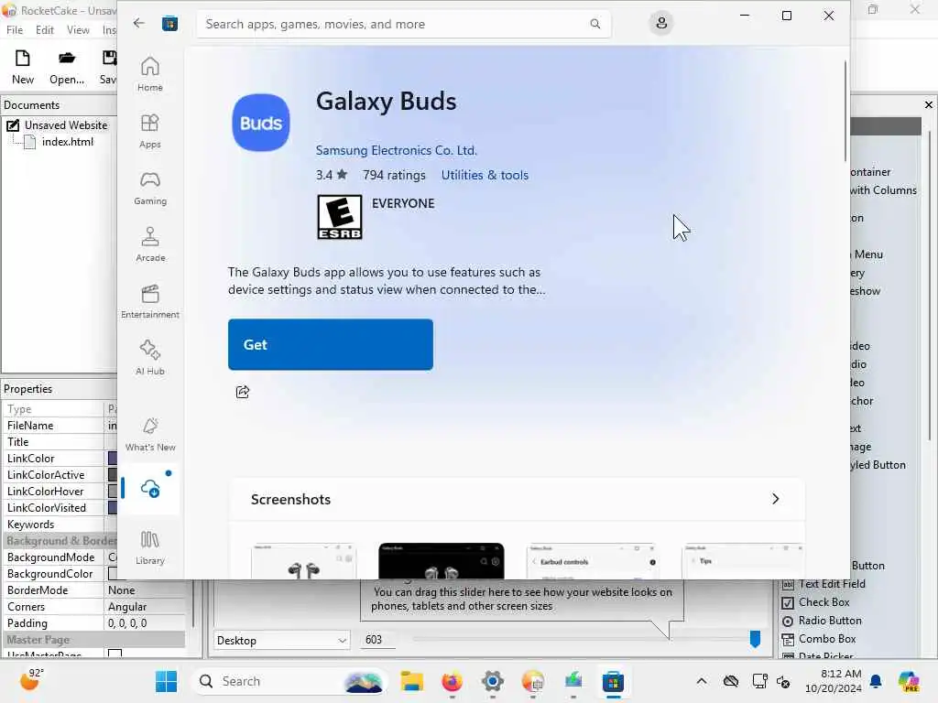This screenshot has width=938, height=703.
Task: Click LinkColor swatch in Properties
Action: [112, 459]
